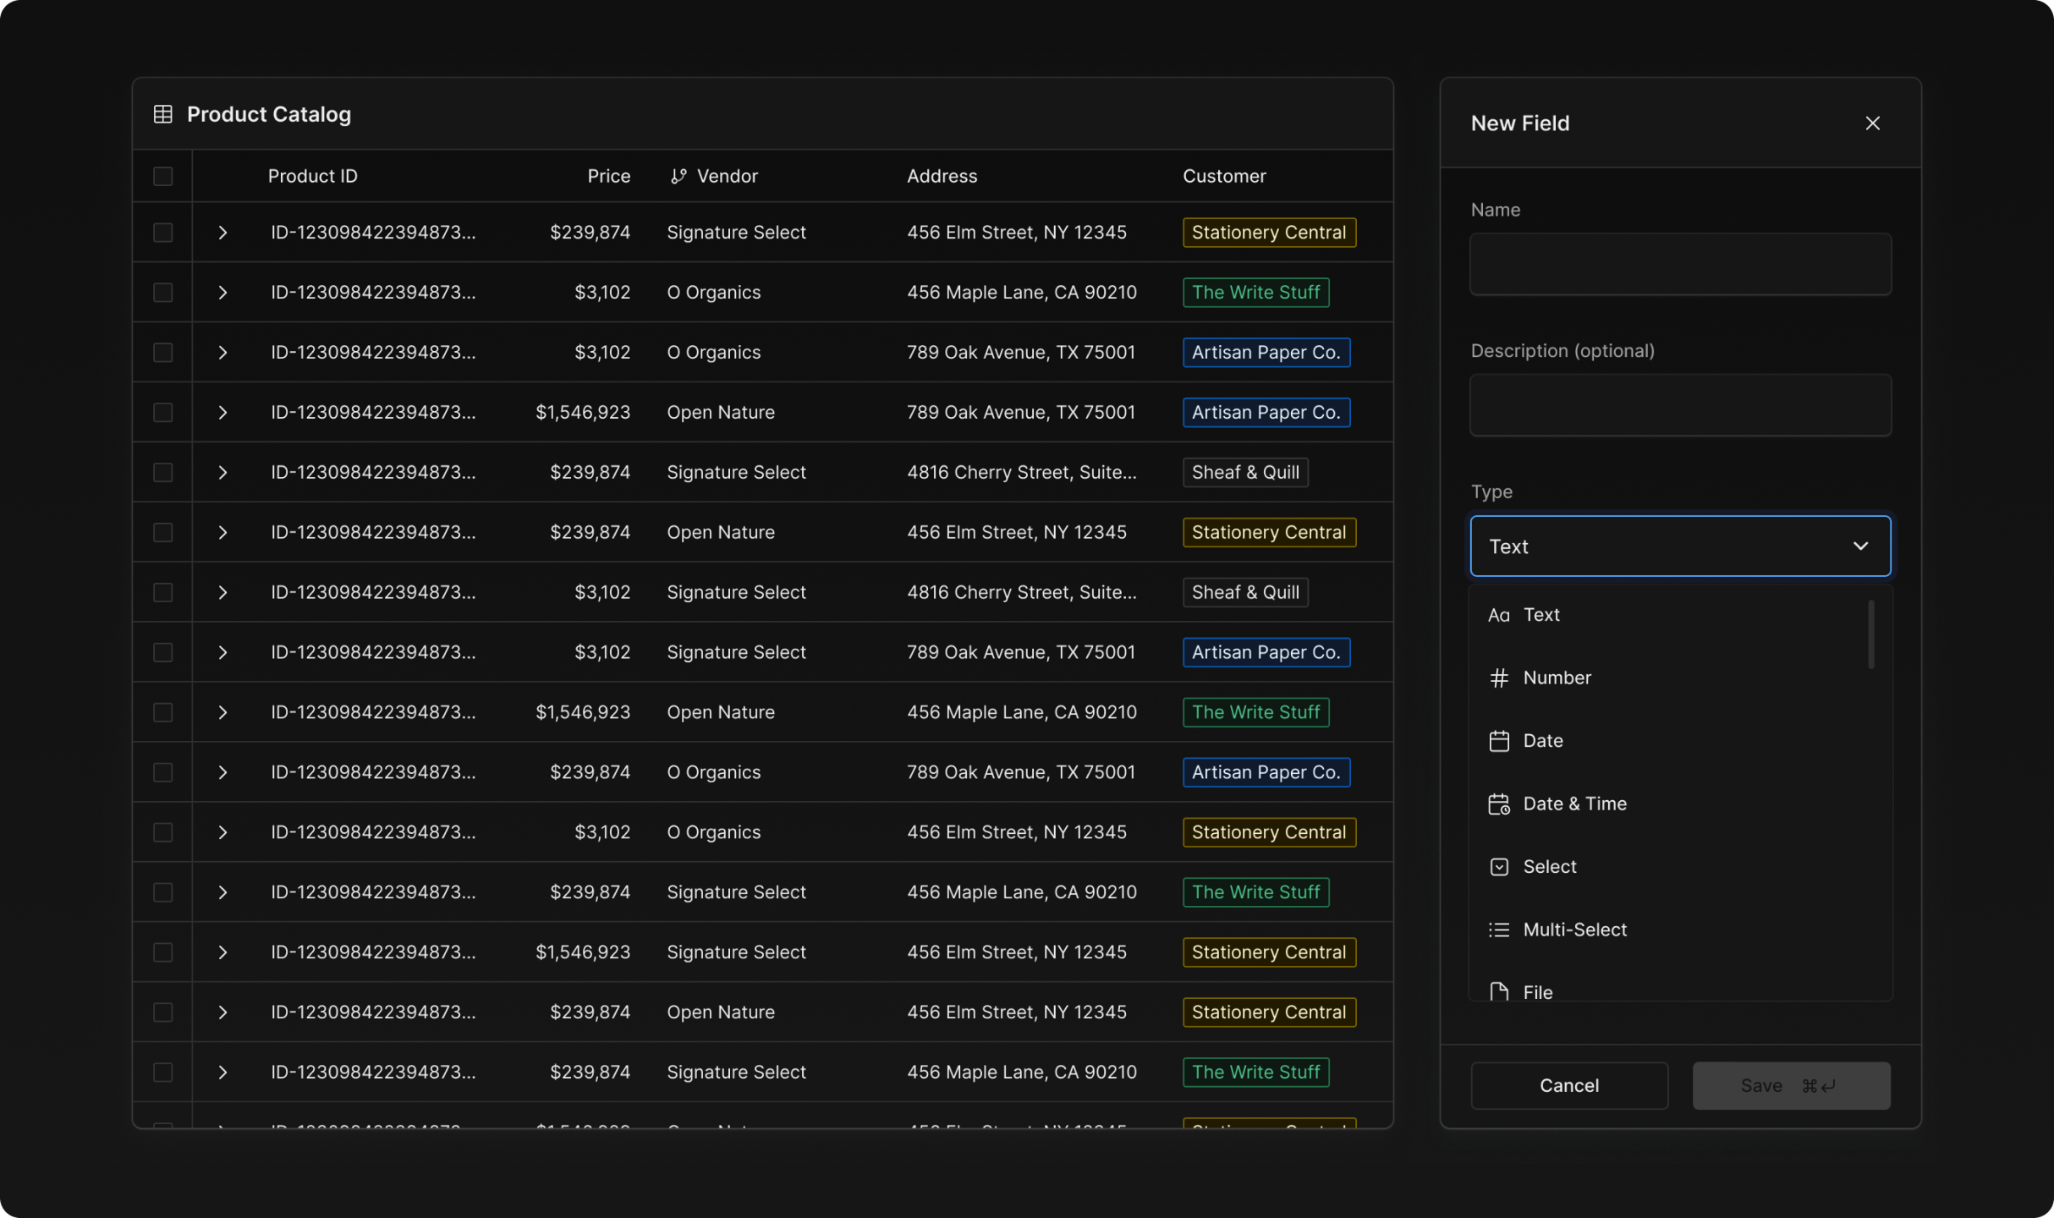
Task: Click the Text type Aa icon
Action: click(x=1498, y=615)
